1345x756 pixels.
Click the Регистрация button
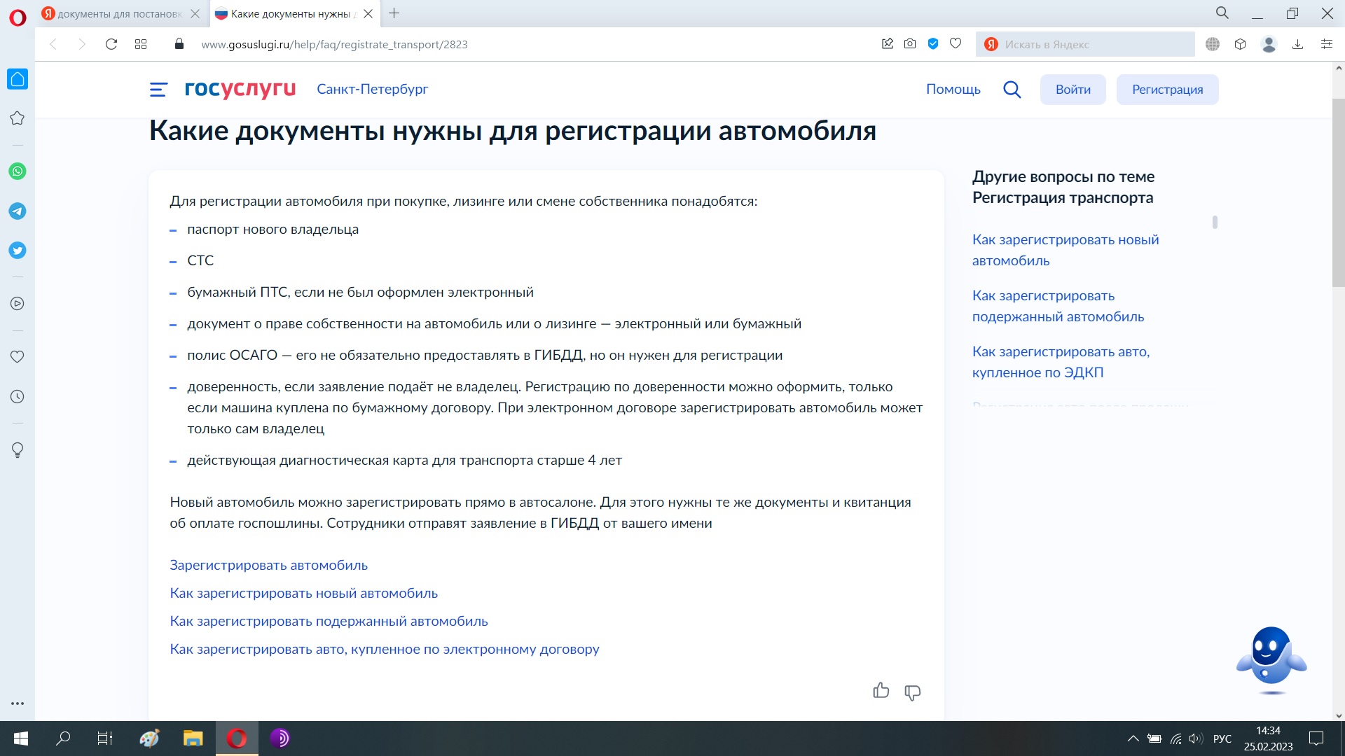pos(1167,90)
